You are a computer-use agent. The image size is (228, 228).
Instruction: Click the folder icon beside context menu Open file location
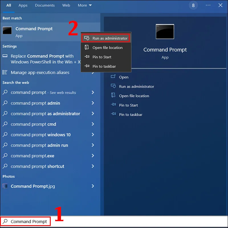87,47
